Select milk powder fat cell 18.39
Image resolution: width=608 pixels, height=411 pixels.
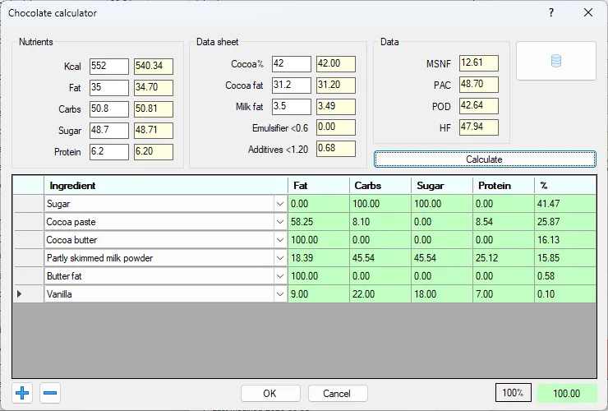(x=318, y=258)
